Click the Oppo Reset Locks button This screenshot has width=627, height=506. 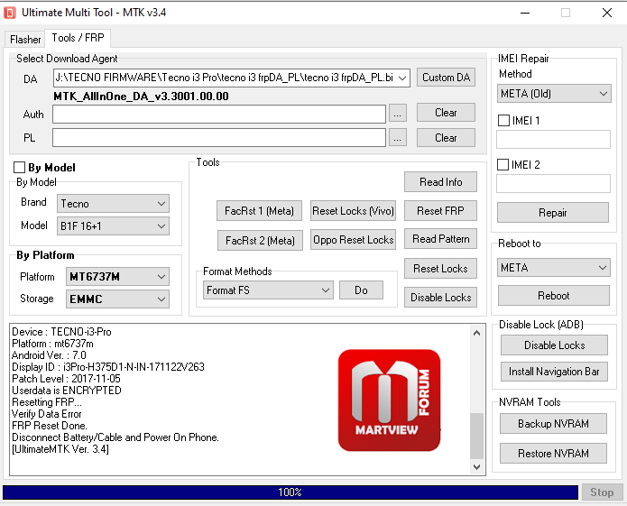(353, 239)
